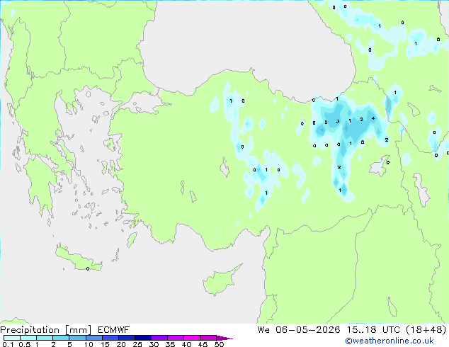Click the 25–30 mm dark blue swatch

click(x=143, y=338)
